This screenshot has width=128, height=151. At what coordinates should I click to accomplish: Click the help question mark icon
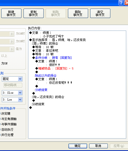[x=121, y=3]
